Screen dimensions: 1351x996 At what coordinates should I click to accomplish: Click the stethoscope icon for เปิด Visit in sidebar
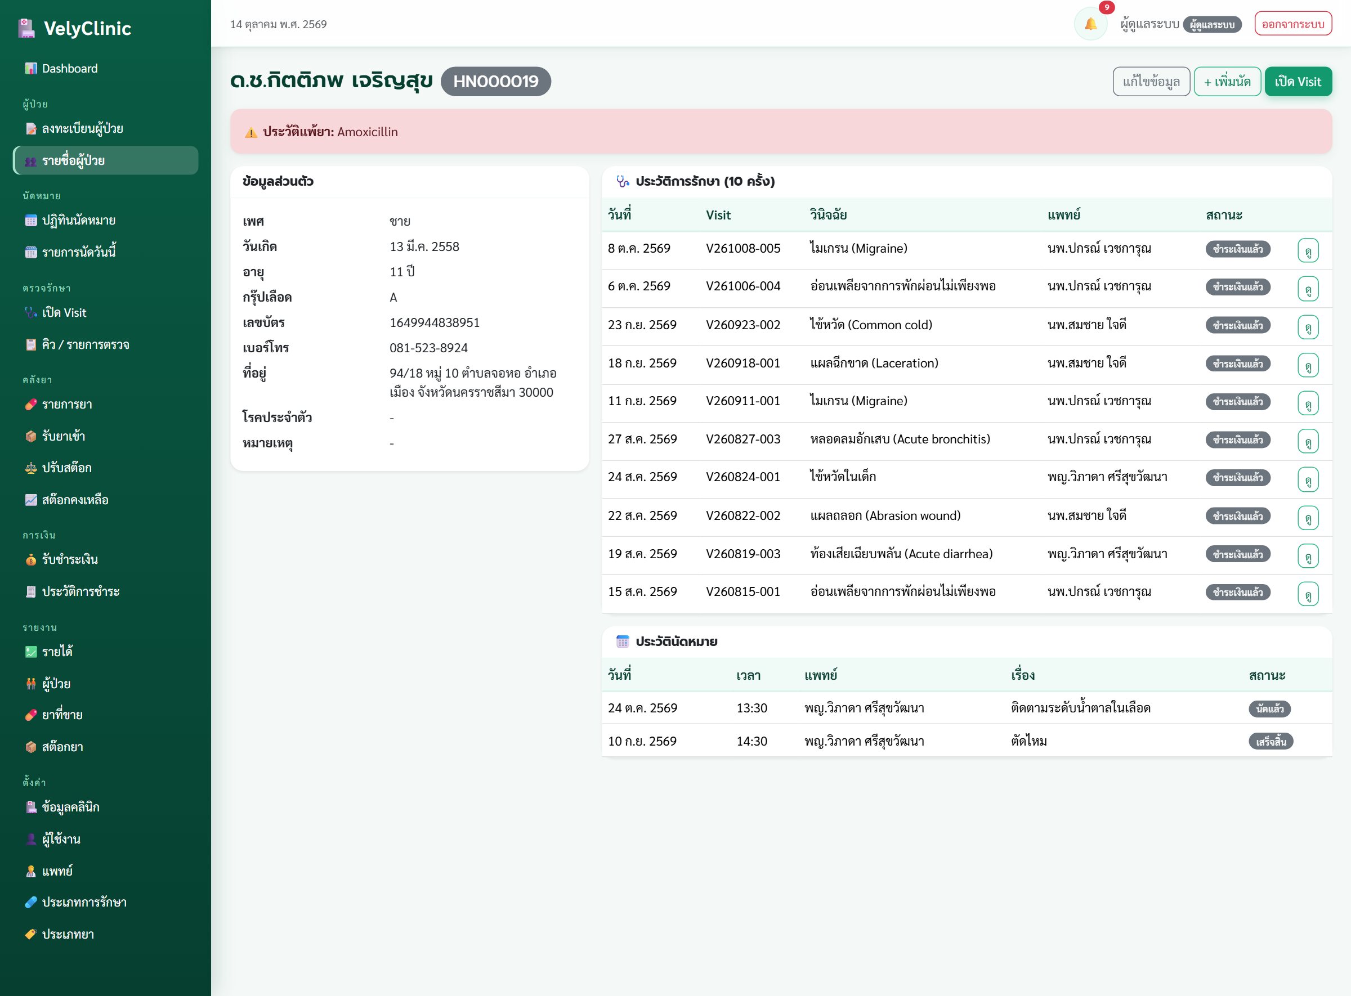31,312
